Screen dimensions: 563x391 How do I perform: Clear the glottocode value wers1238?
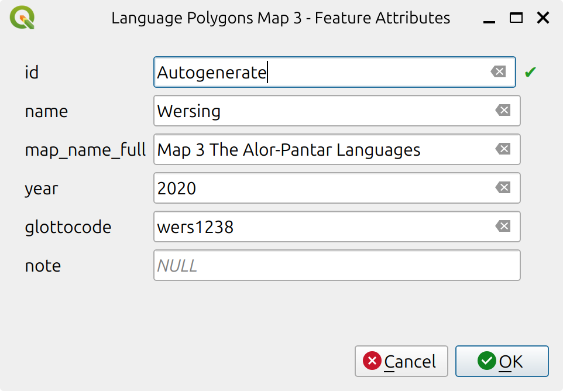pyautogui.click(x=503, y=227)
